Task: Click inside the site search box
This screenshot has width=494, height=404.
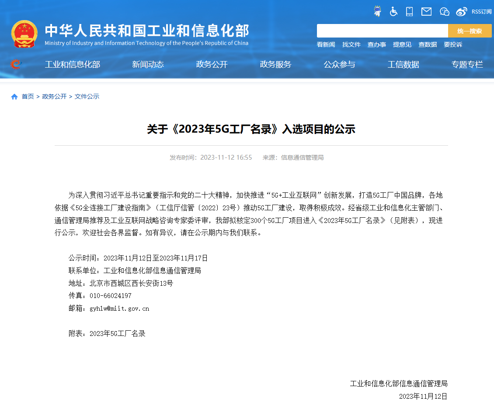Action: pyautogui.click(x=382, y=31)
